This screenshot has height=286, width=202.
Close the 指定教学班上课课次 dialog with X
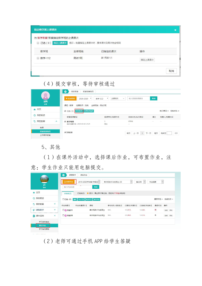point(175,30)
